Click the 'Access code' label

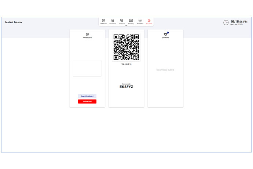pyautogui.click(x=126, y=84)
